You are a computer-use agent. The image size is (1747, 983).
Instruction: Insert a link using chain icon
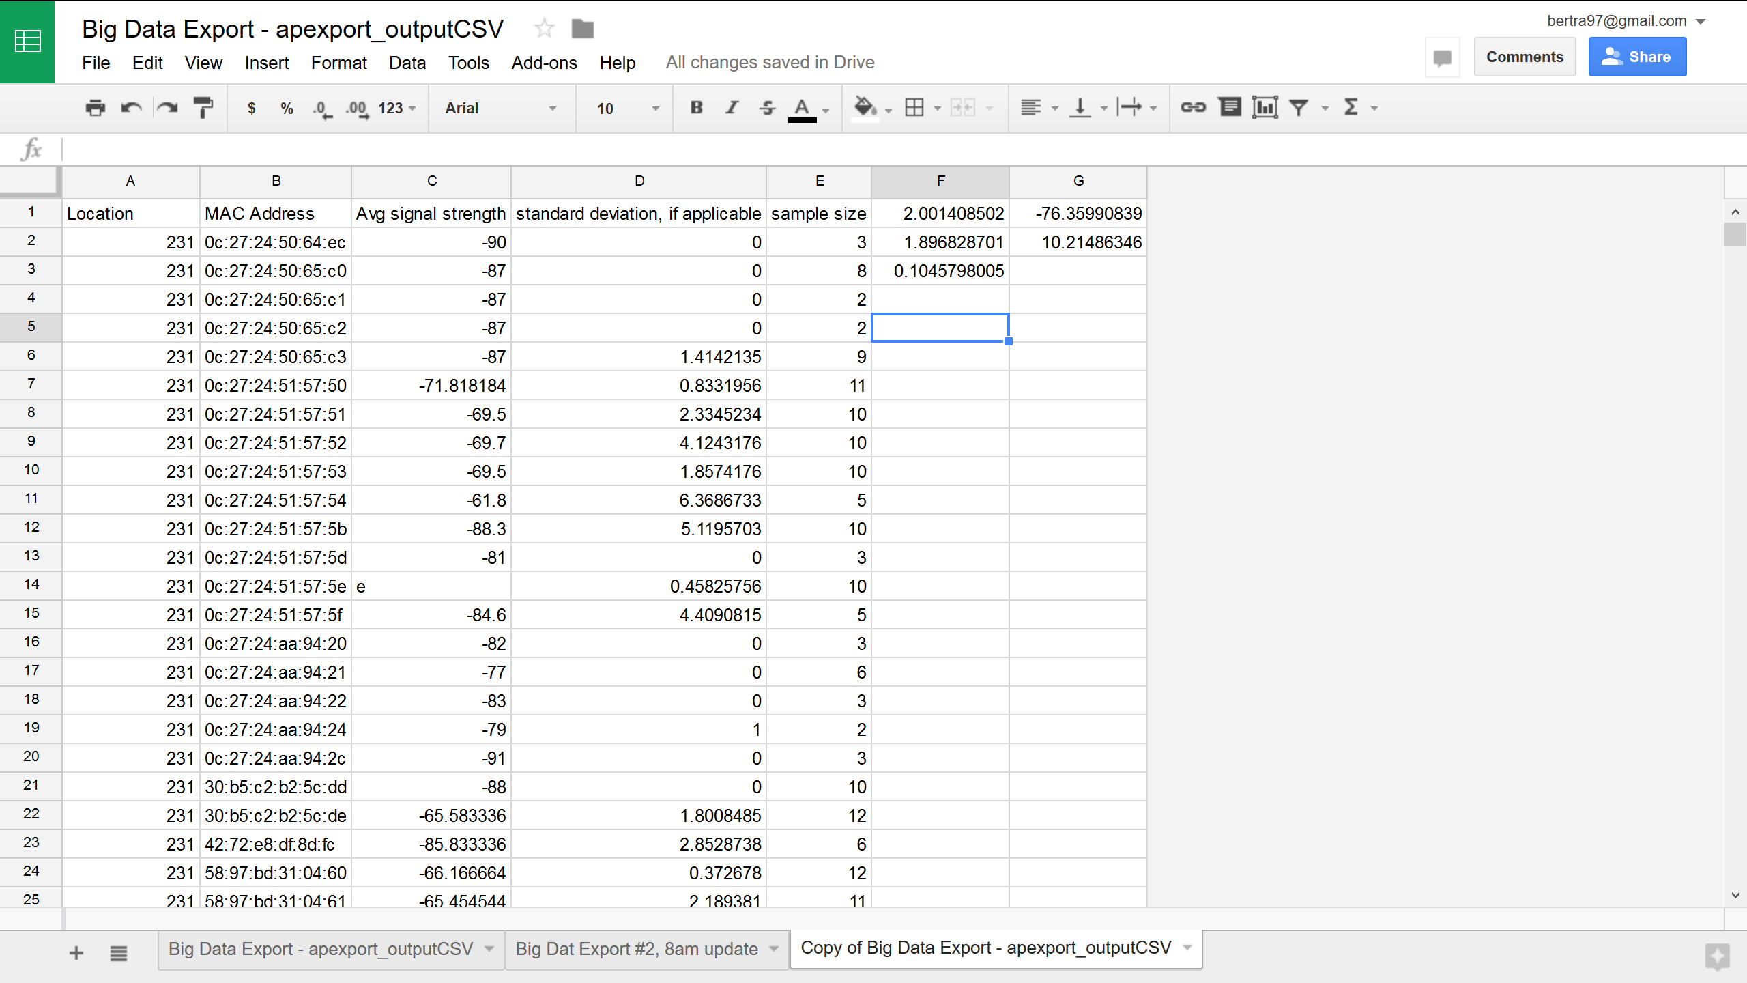(x=1193, y=107)
